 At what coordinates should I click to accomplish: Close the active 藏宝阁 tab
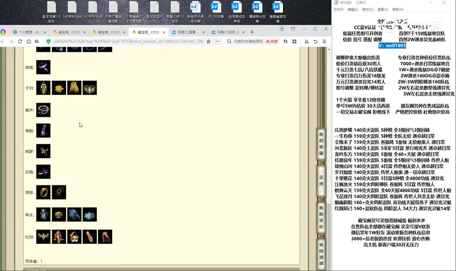[x=164, y=32]
